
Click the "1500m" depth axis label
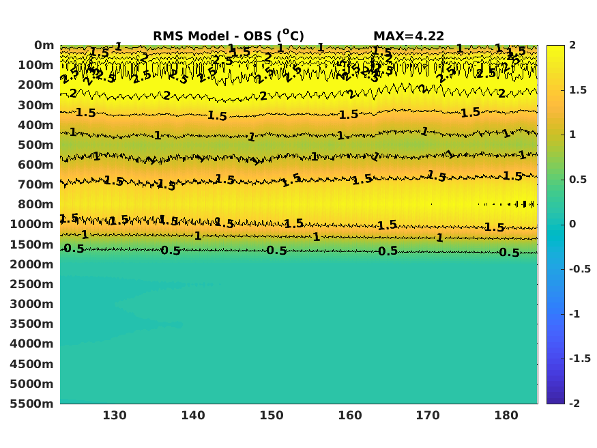32,244
